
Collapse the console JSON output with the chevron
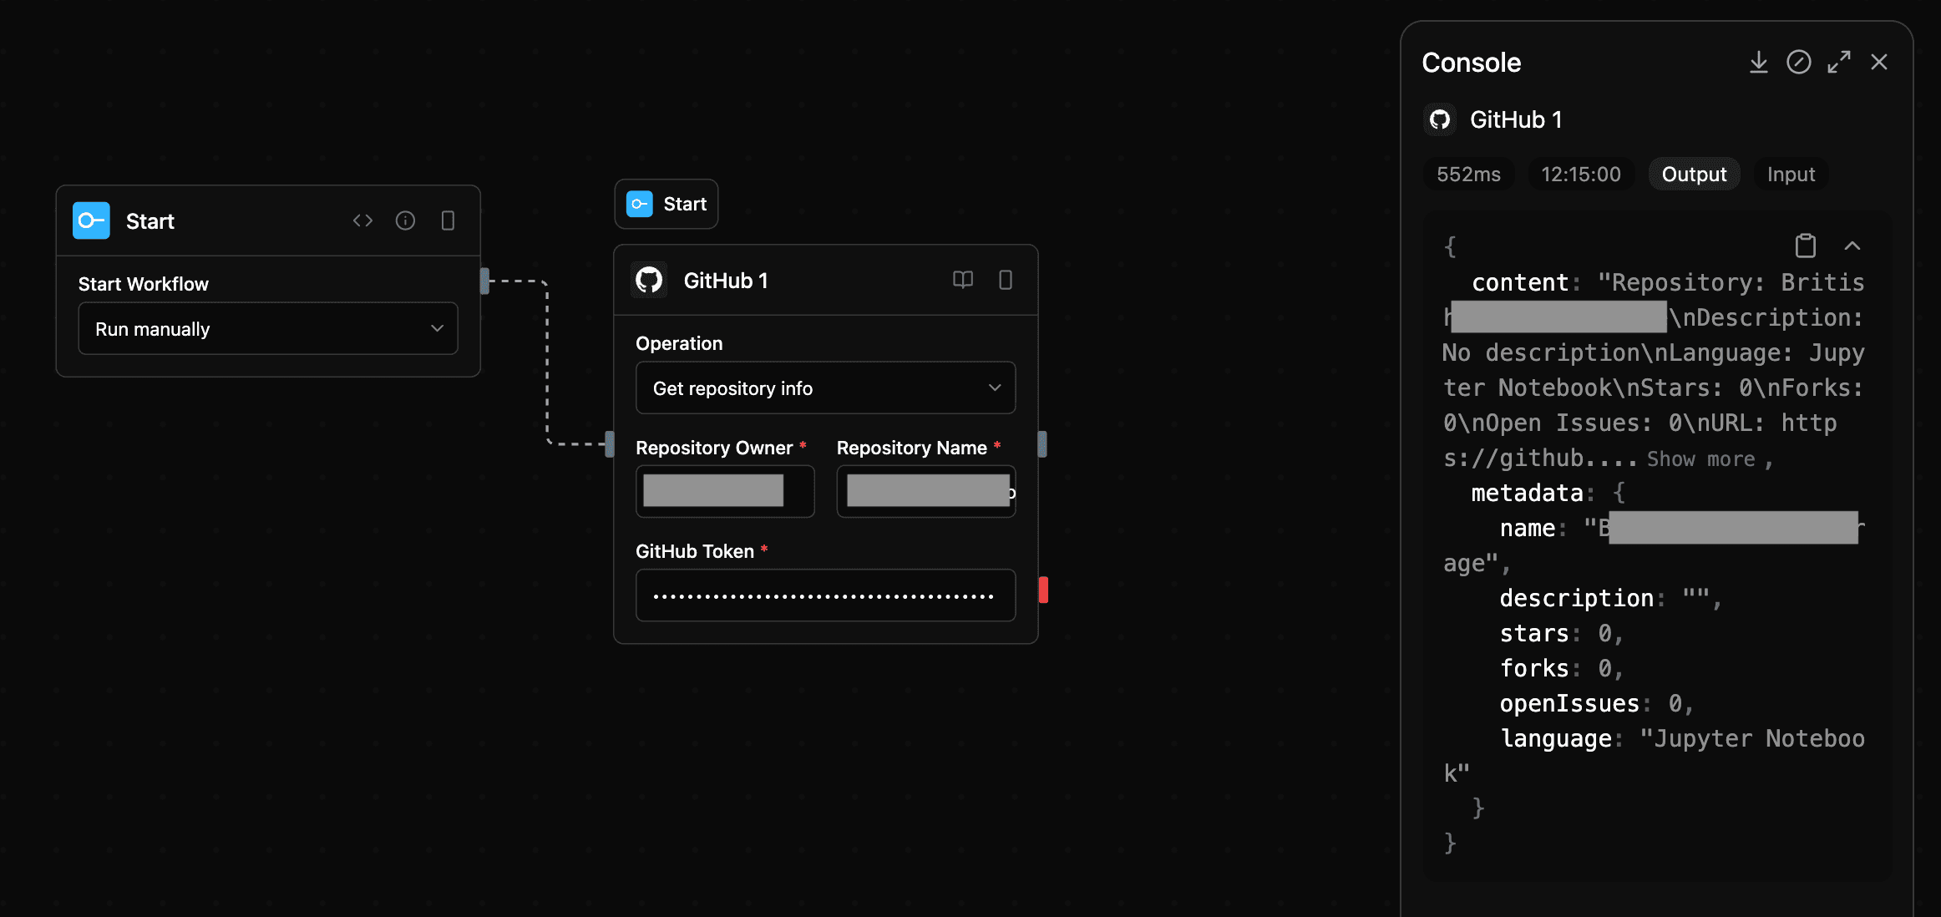point(1853,246)
